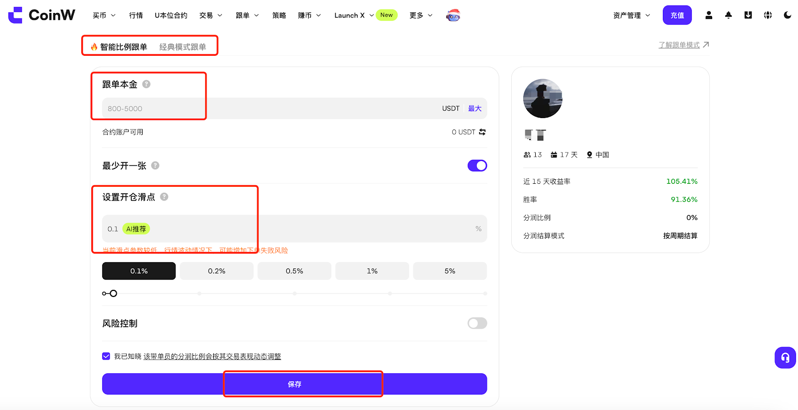
Task: Open customer support headset button
Action: point(785,358)
